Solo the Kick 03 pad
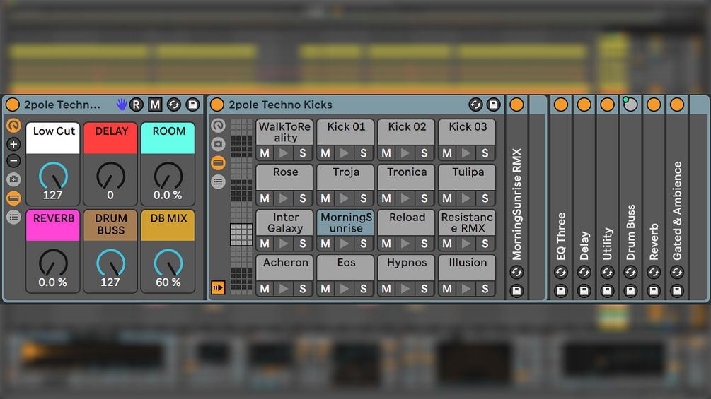The height and width of the screenshot is (399, 711). [485, 153]
